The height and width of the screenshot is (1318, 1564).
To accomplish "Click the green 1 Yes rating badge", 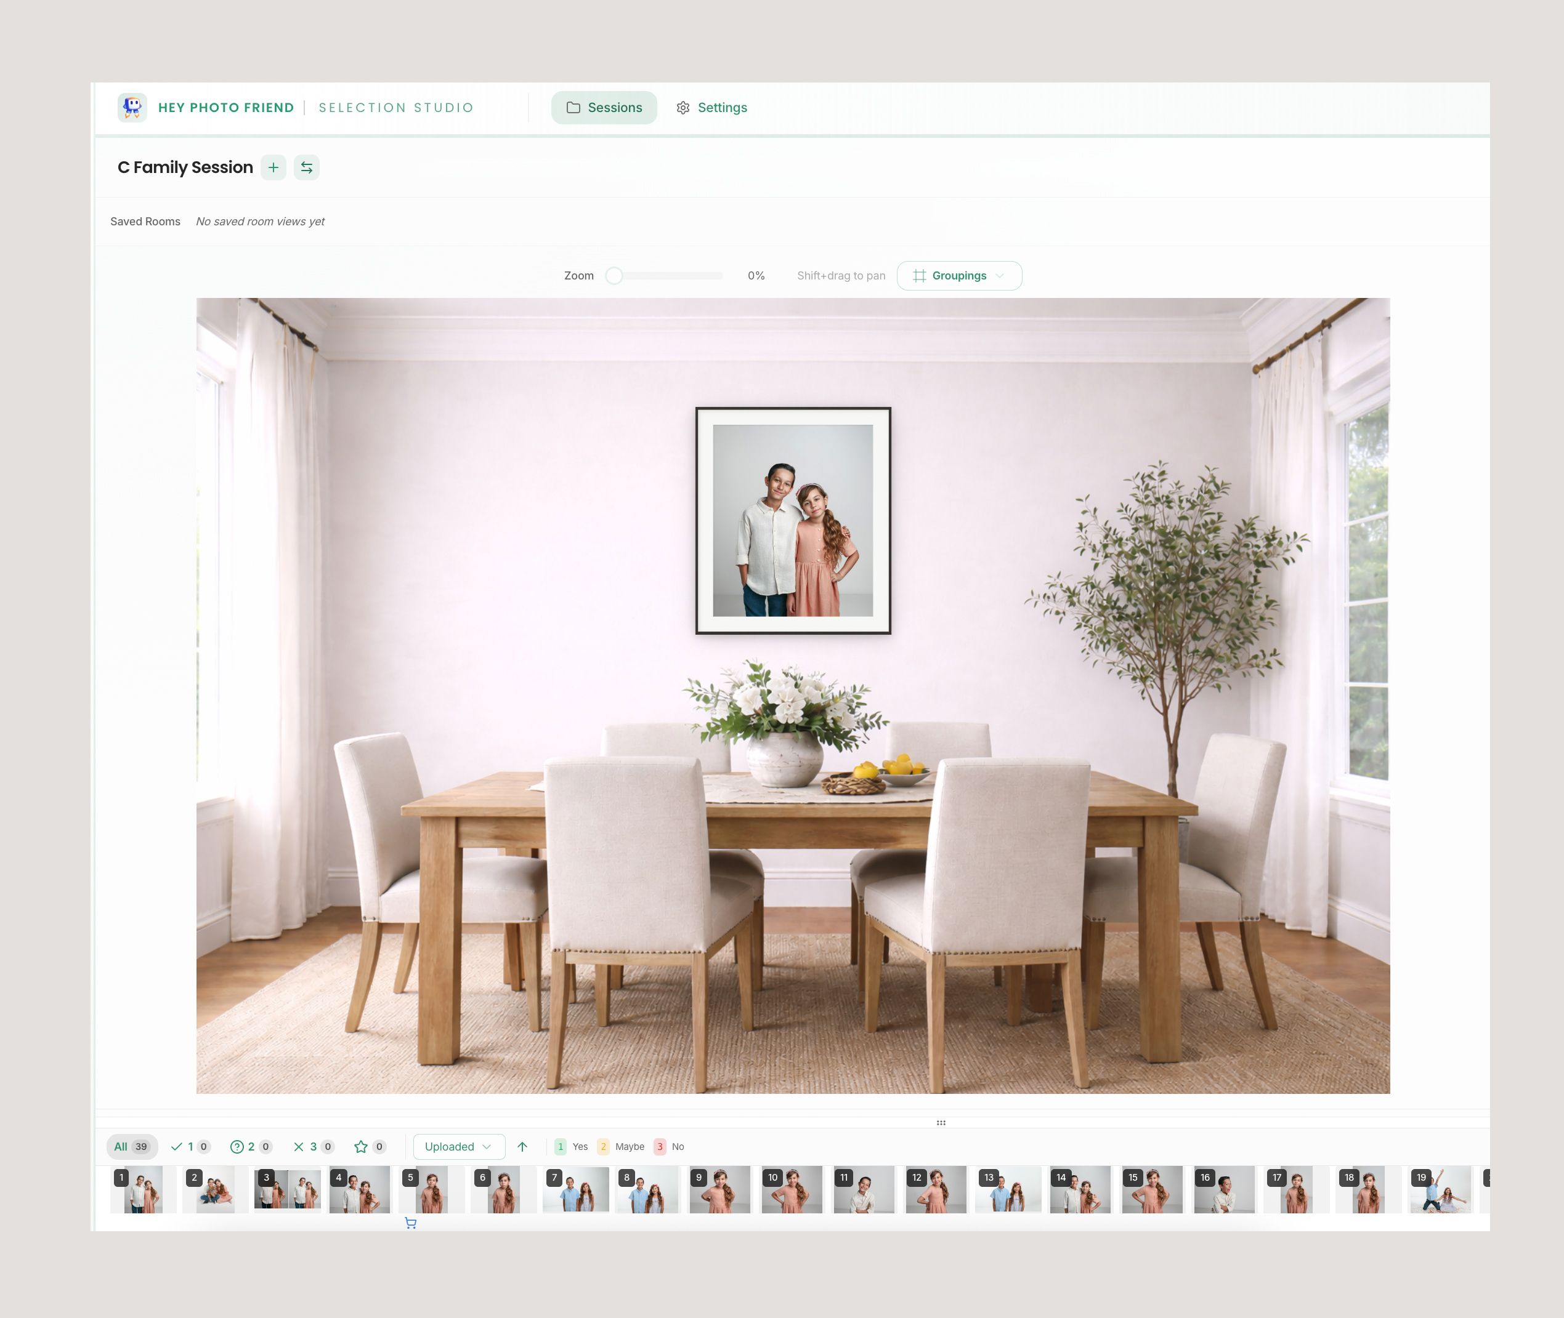I will point(561,1146).
